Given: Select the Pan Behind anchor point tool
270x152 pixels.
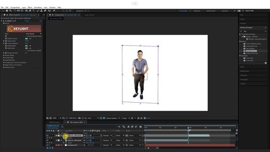Looking at the screenshot, I should point(22,11).
